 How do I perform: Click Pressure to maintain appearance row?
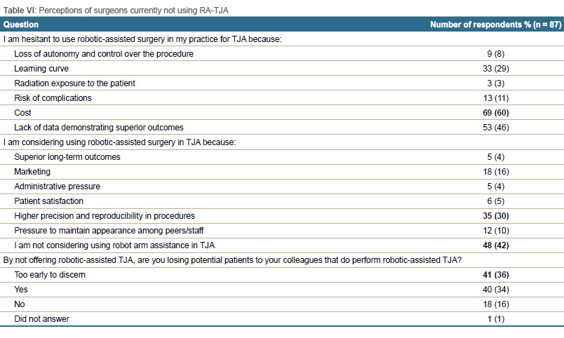[282, 231]
